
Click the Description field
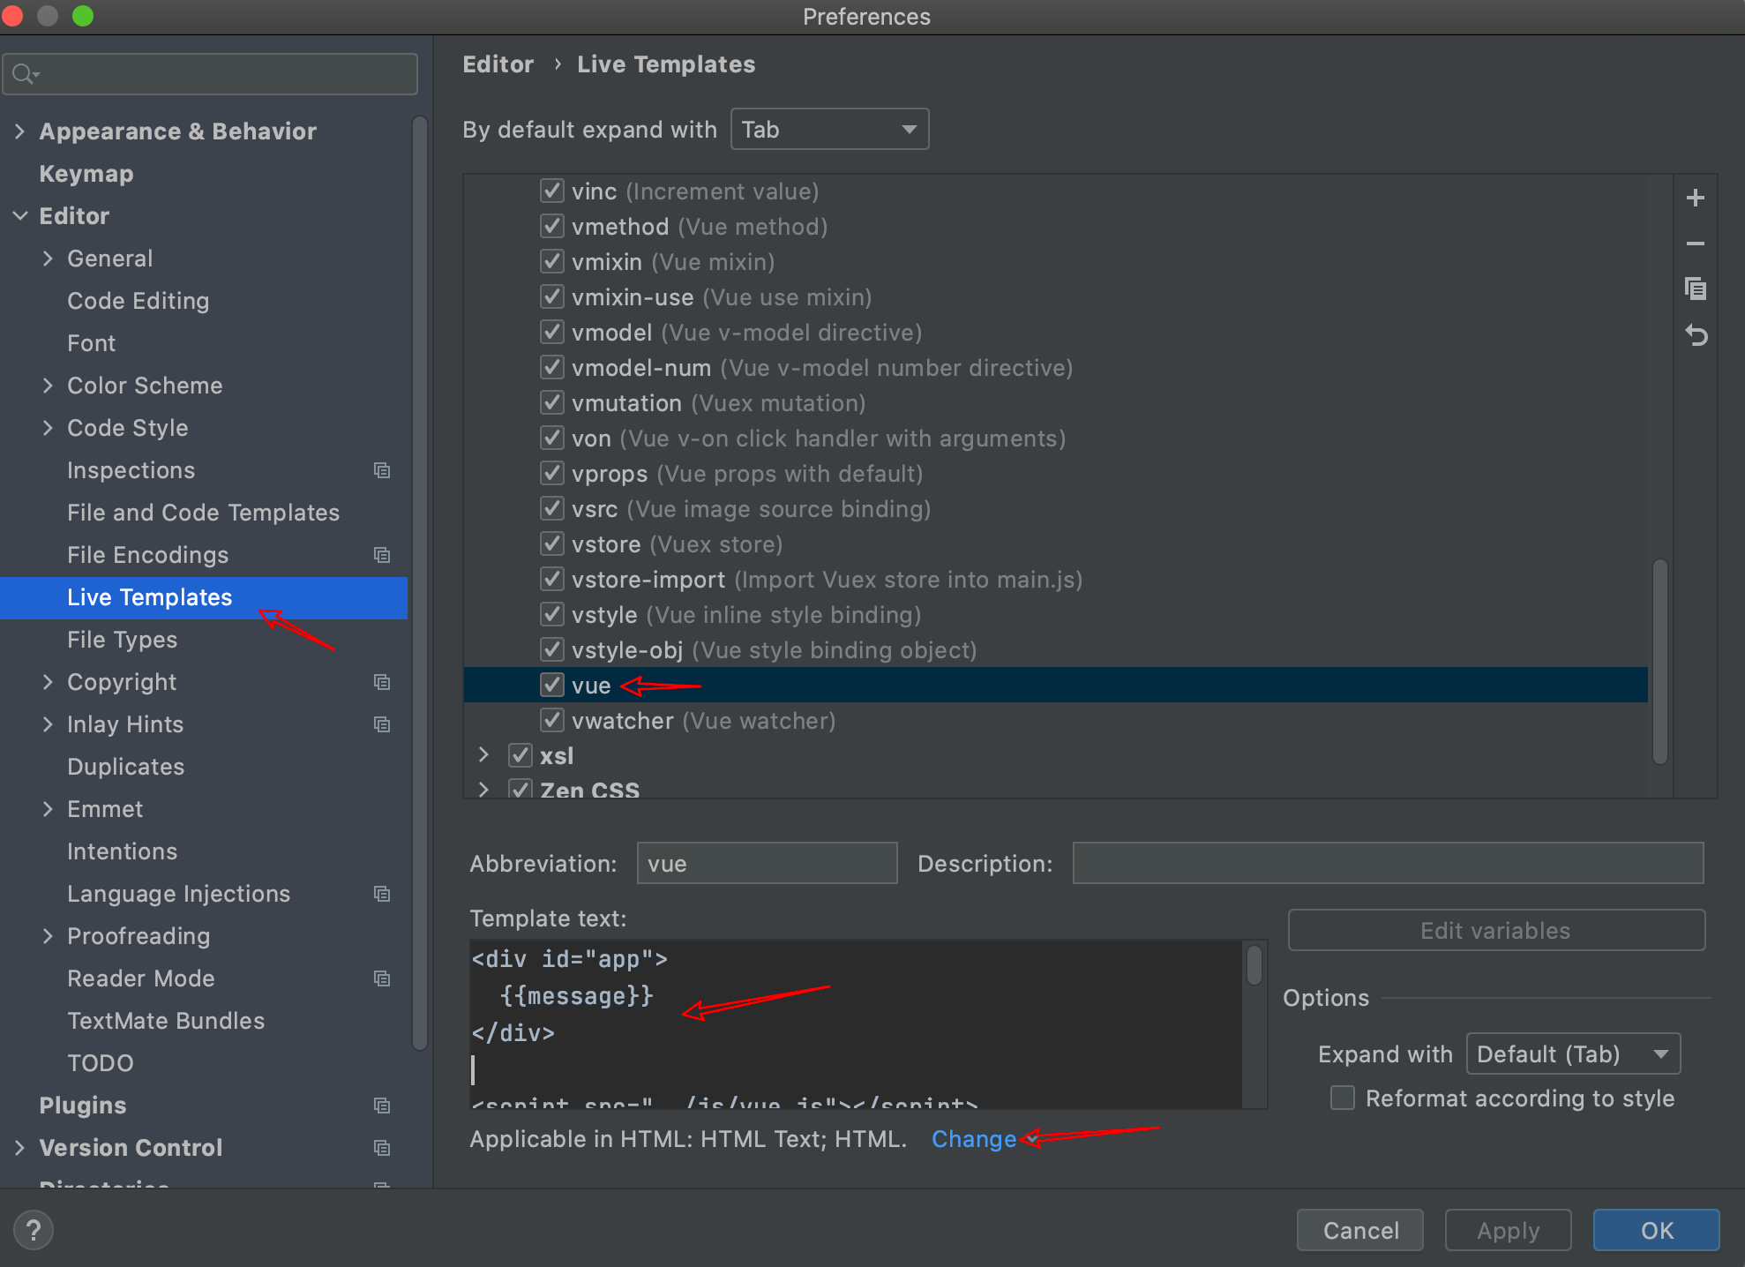(x=1388, y=863)
